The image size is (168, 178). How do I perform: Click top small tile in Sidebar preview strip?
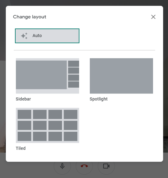tap(74, 64)
